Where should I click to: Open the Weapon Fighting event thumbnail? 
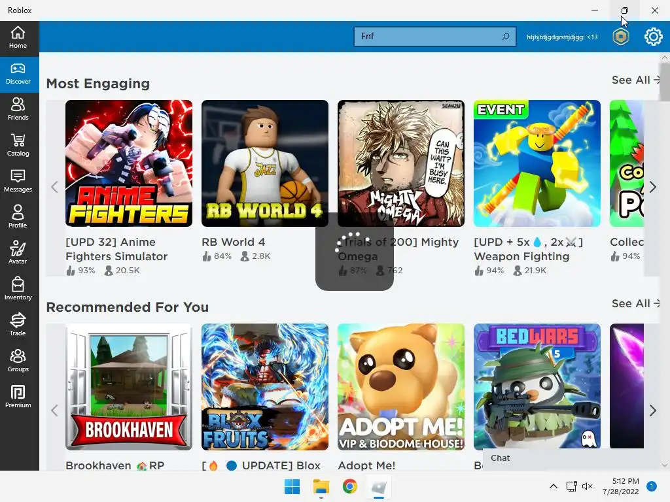click(x=537, y=163)
